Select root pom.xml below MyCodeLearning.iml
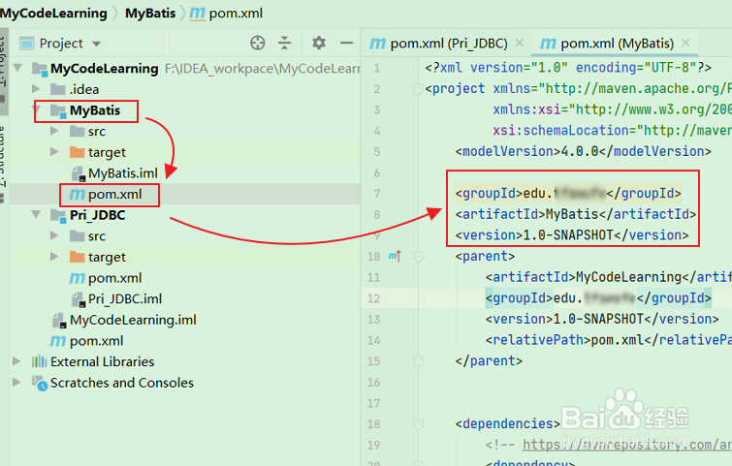This screenshot has width=732, height=466. point(96,341)
